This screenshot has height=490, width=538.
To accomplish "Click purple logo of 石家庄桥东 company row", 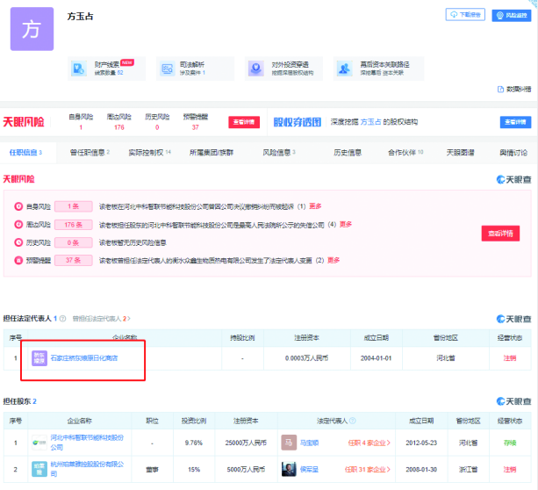I will click(39, 358).
